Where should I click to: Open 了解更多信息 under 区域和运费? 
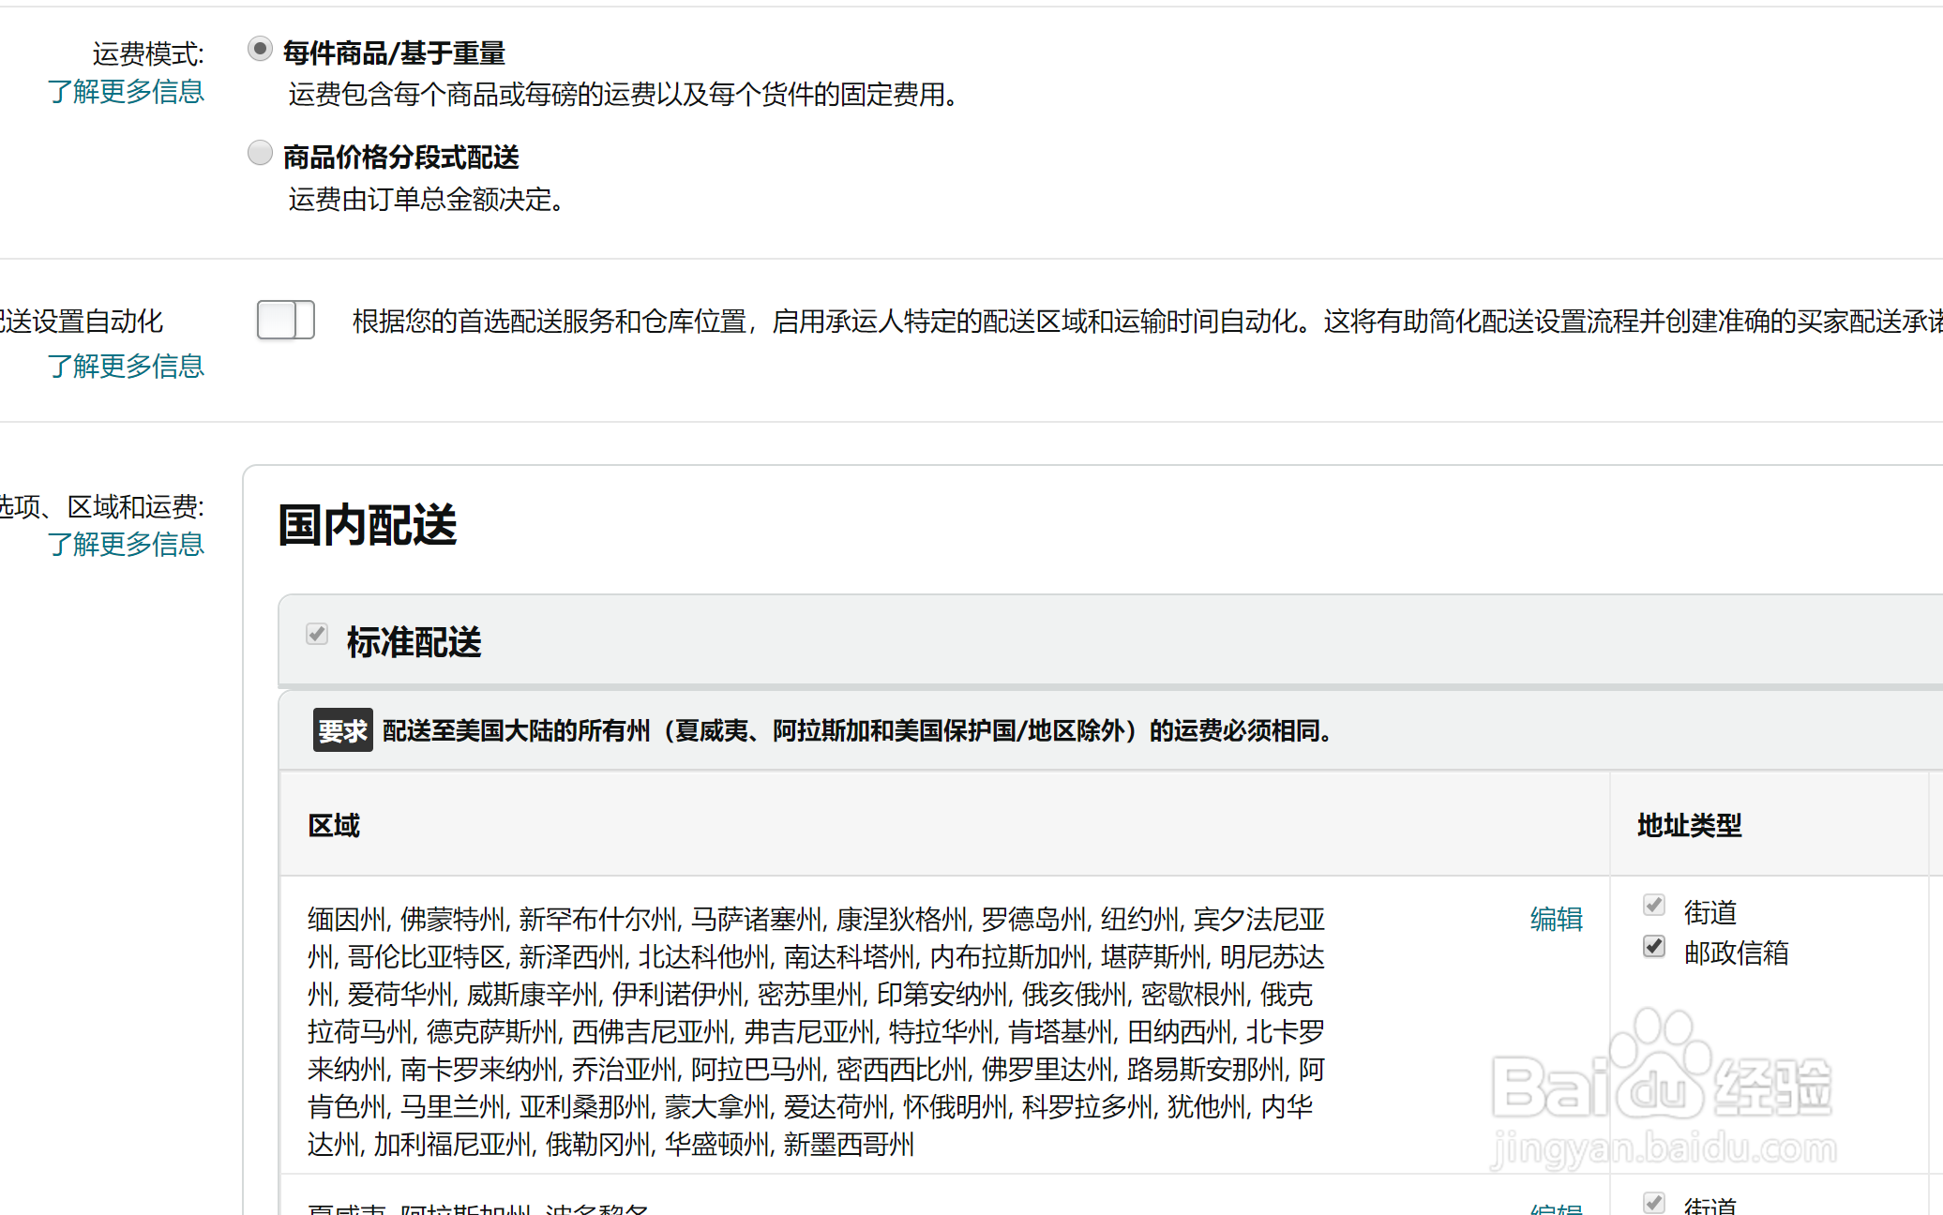click(x=126, y=545)
